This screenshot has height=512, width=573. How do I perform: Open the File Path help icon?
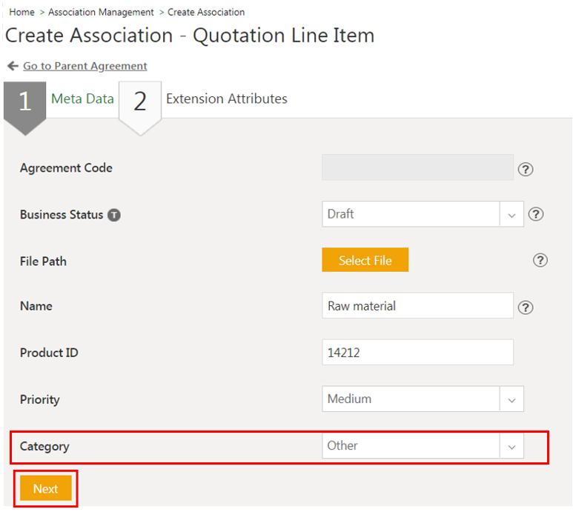(540, 260)
